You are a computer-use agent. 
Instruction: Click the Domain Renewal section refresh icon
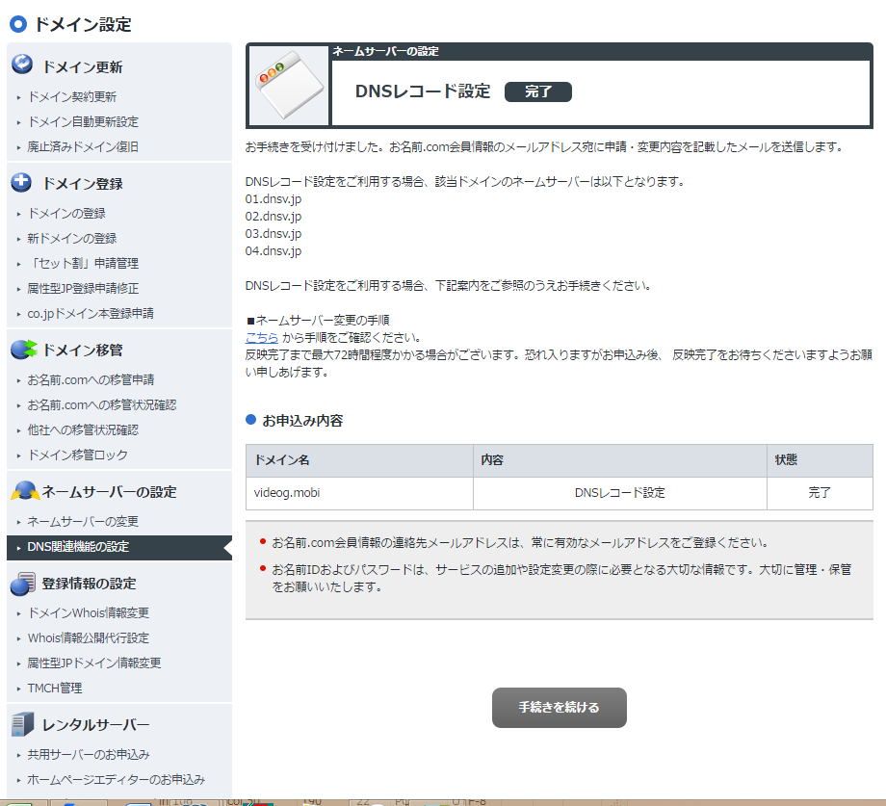point(22,65)
